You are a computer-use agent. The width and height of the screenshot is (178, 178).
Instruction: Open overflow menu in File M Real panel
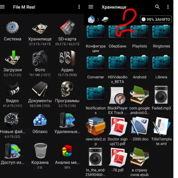pos(79,7)
